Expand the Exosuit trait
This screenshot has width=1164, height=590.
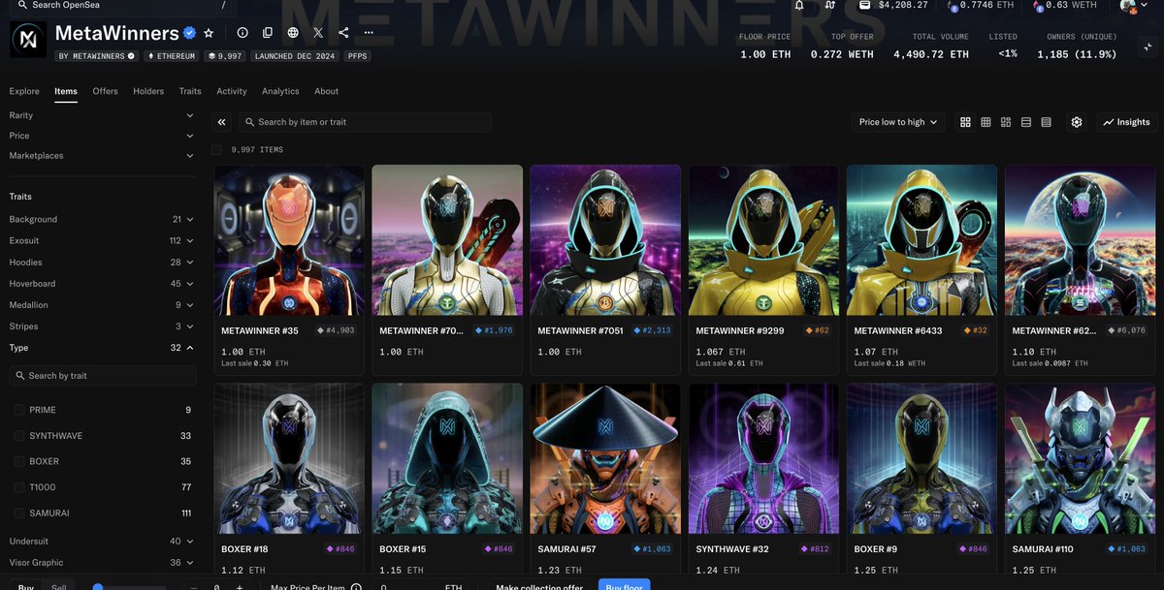pos(102,240)
